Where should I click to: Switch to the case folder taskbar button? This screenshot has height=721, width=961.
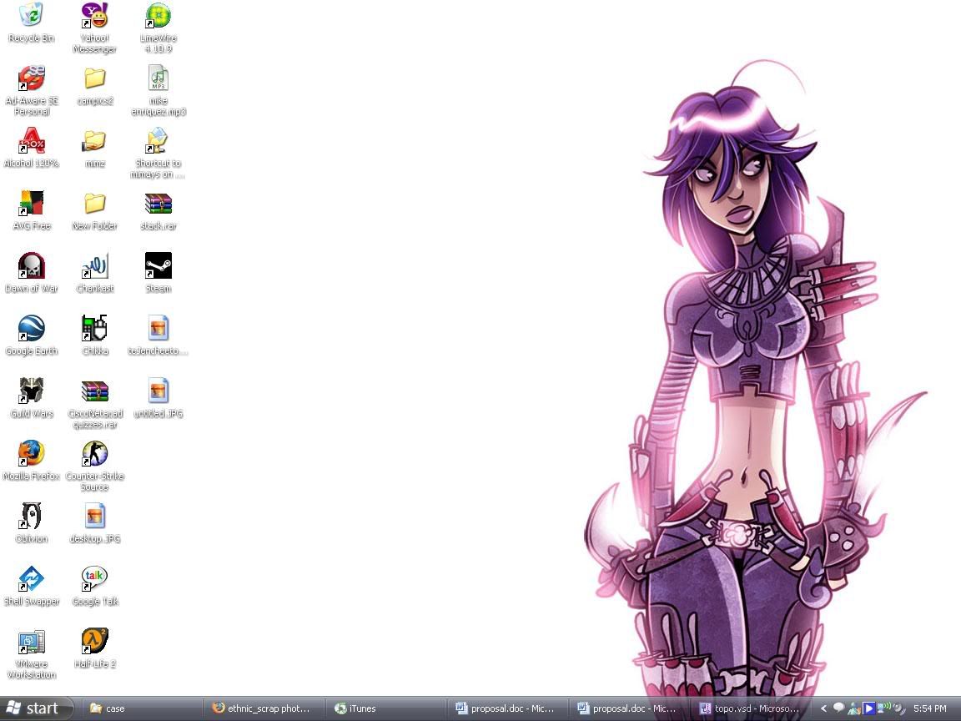coord(140,708)
